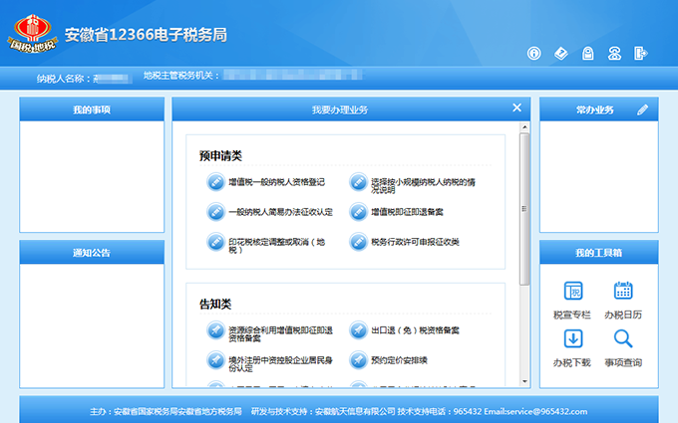Close the 我要办理业务 panel

(516, 107)
